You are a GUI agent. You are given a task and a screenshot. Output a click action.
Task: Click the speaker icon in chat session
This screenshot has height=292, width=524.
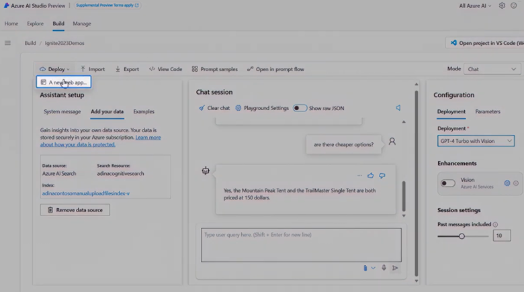(x=398, y=108)
